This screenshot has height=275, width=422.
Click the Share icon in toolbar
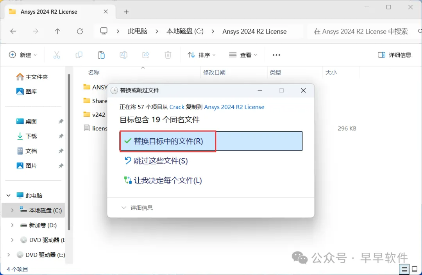tap(146, 55)
